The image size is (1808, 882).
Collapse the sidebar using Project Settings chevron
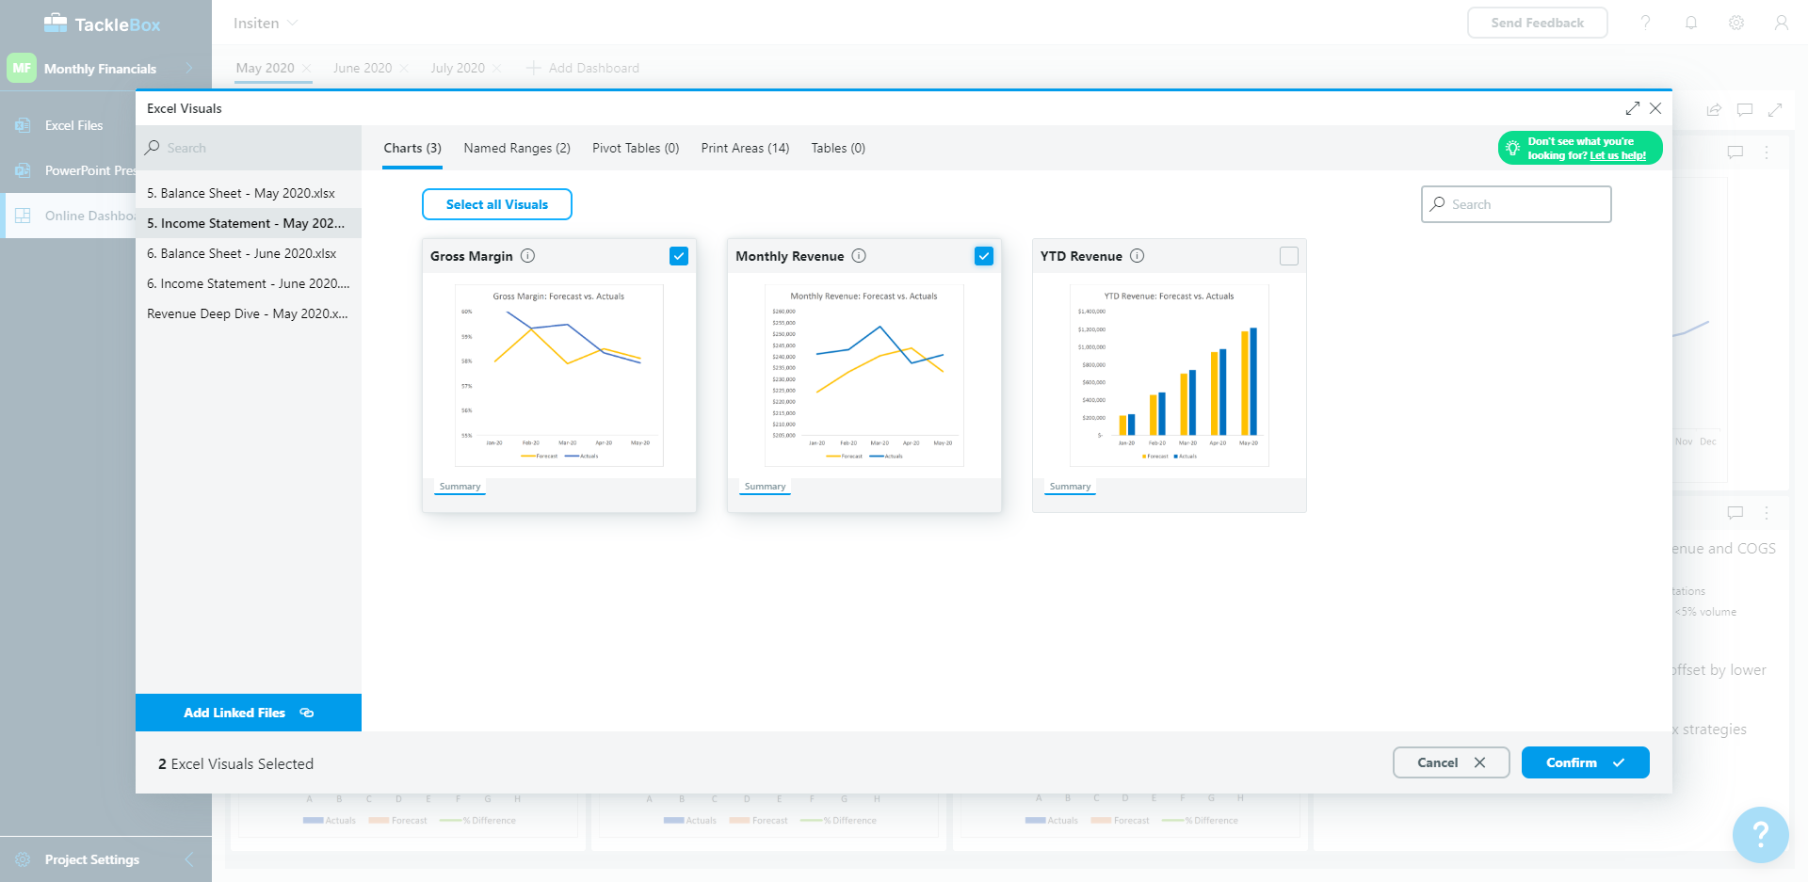[x=188, y=859]
